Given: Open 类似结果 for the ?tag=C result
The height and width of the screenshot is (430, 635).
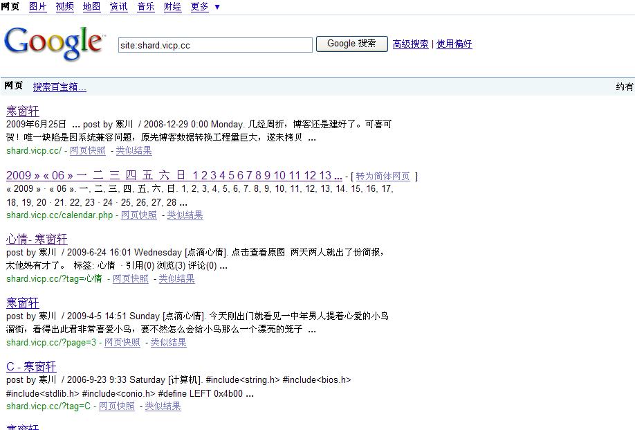Looking at the screenshot, I should click(163, 406).
